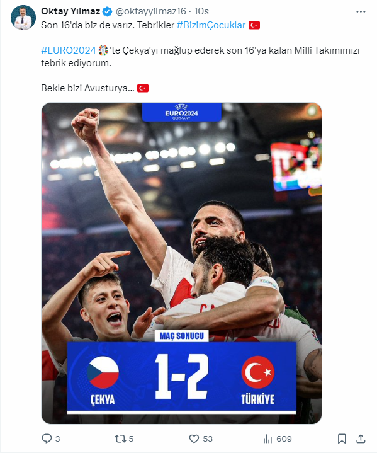Click the repost count 5
This screenshot has height=453, width=377.
(x=131, y=439)
